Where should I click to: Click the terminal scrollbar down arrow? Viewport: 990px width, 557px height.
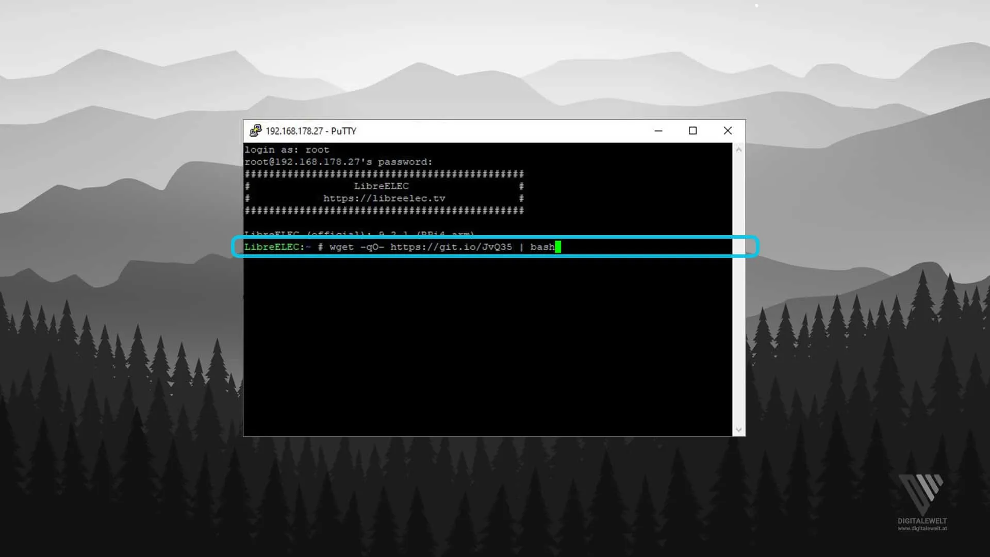coord(738,430)
